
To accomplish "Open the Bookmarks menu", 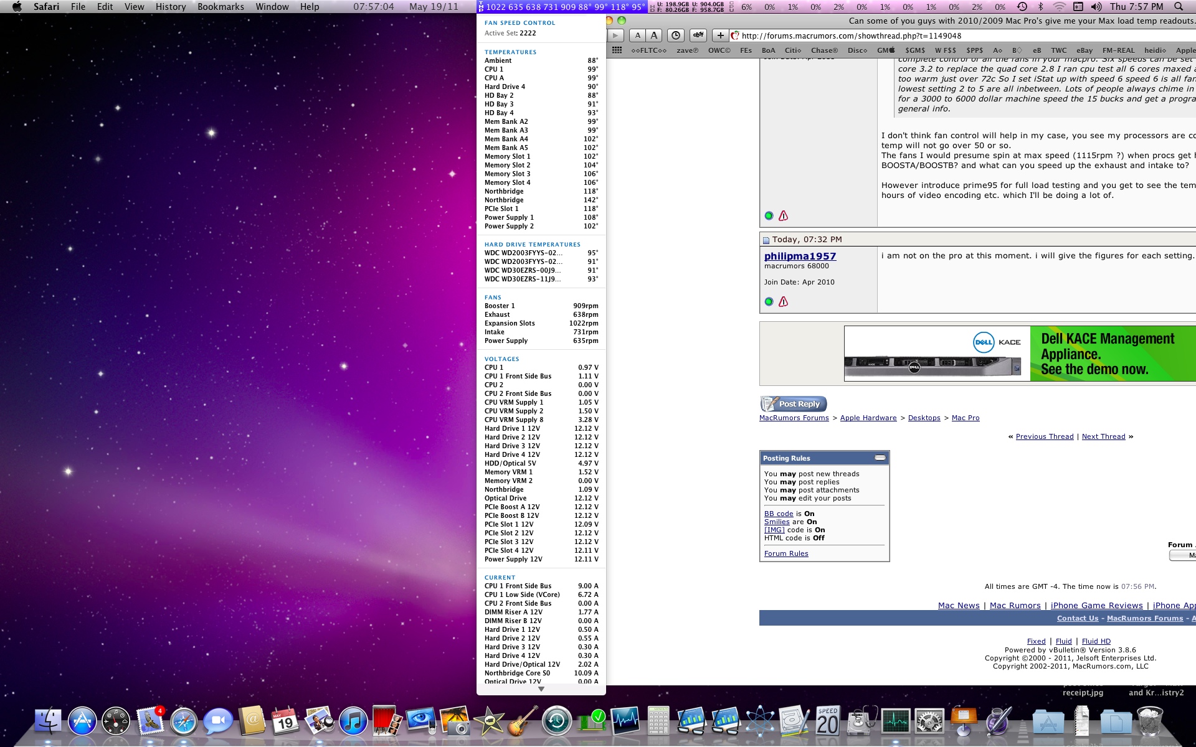I will point(221,7).
